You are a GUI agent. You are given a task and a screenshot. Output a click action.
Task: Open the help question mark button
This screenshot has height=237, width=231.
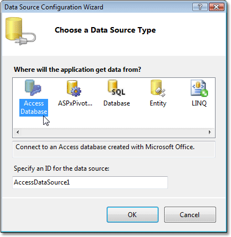click(200, 7)
